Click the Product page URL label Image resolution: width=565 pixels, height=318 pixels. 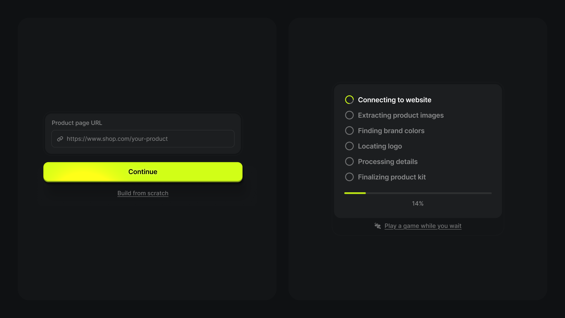click(77, 123)
